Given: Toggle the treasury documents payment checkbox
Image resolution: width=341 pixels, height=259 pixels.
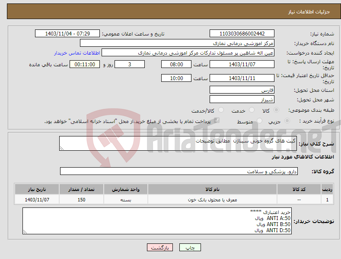Looking at the screenshot, I should [x=217, y=120].
